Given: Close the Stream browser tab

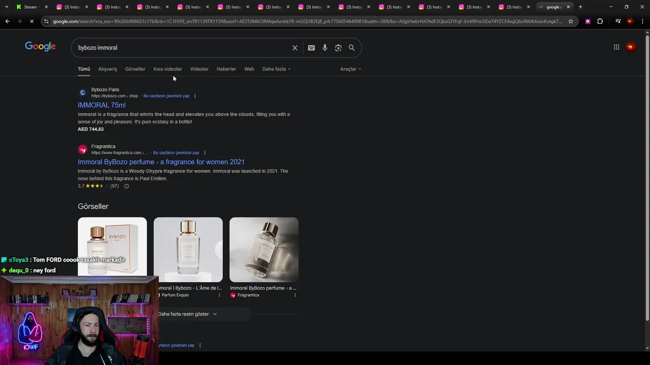Looking at the screenshot, I should pyautogui.click(x=46, y=7).
